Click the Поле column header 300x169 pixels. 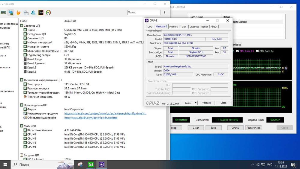coord(23,21)
